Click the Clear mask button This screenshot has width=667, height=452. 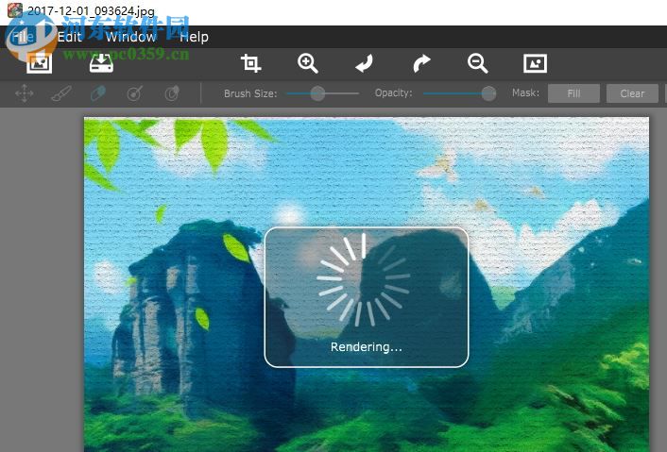632,93
